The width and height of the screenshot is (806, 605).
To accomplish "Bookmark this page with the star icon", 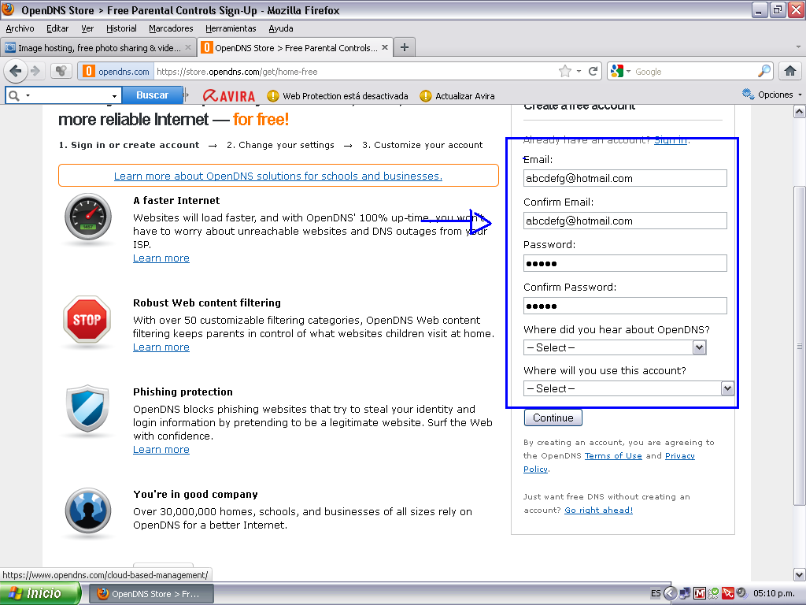I will pyautogui.click(x=565, y=71).
